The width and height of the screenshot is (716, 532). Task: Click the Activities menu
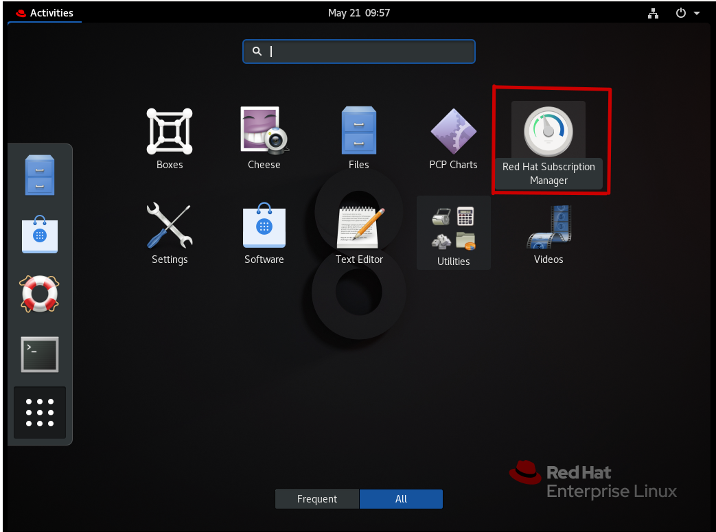point(45,12)
